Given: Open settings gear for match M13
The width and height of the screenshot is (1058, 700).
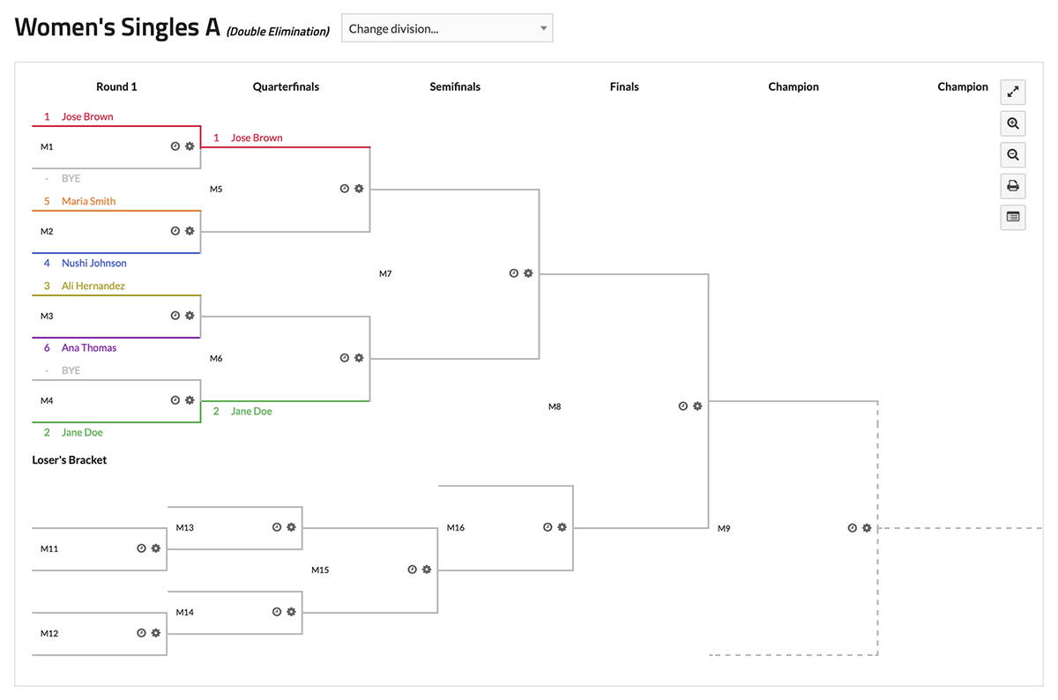Looking at the screenshot, I should click(291, 527).
